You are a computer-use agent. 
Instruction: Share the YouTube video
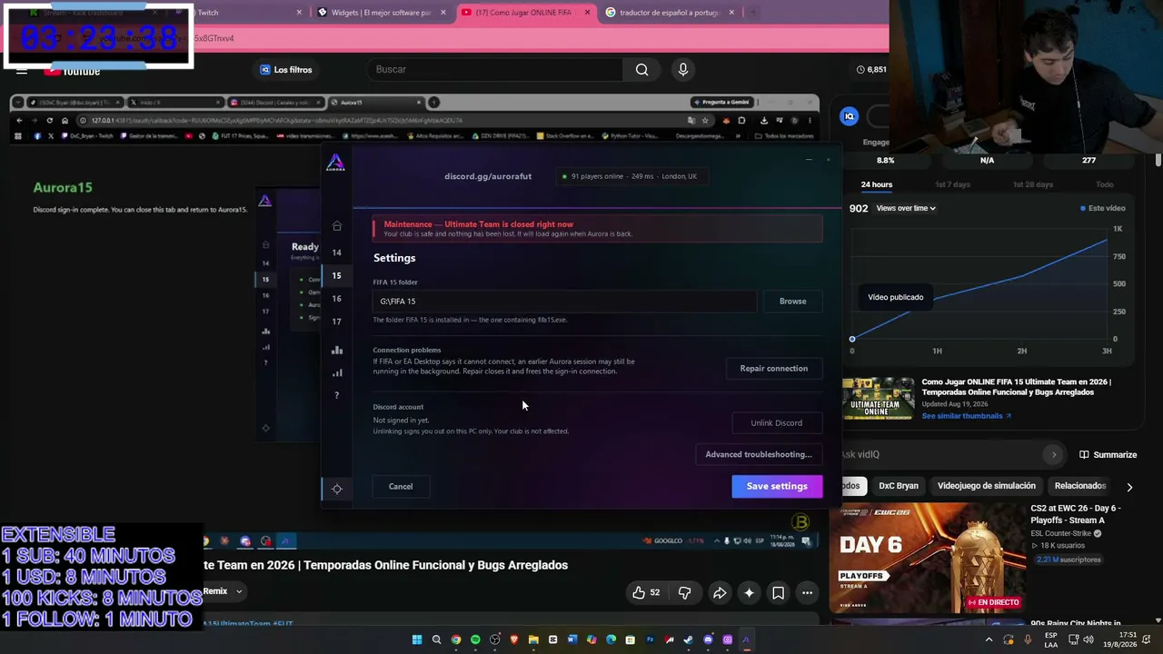[x=720, y=593]
